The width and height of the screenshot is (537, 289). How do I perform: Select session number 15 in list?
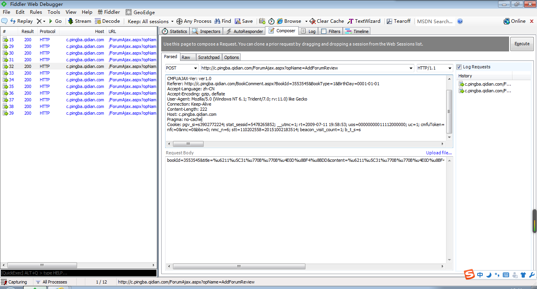click(79, 40)
